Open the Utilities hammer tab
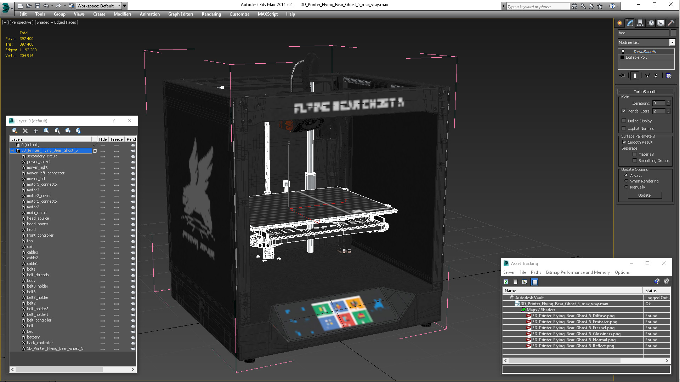The width and height of the screenshot is (680, 382). click(671, 23)
